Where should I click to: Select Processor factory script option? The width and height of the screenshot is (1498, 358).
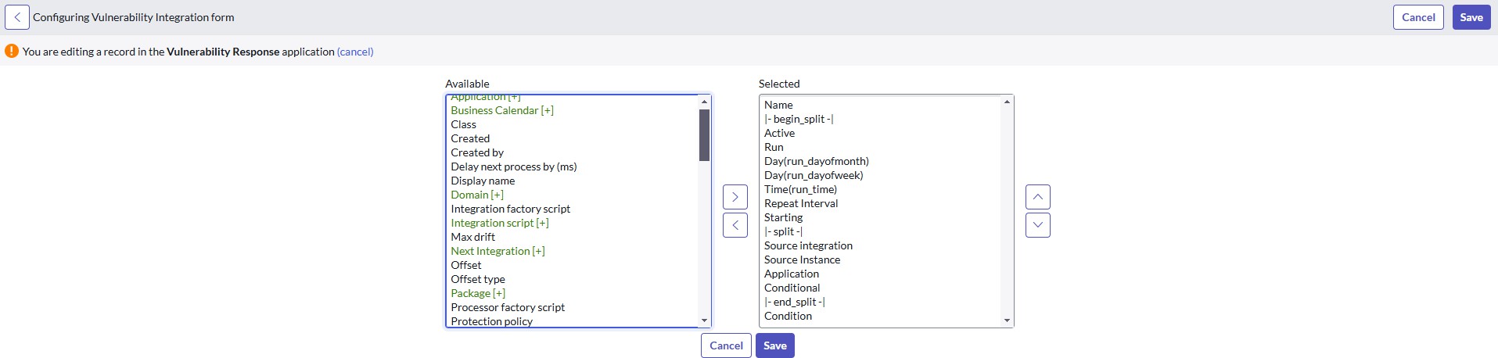tap(573, 307)
